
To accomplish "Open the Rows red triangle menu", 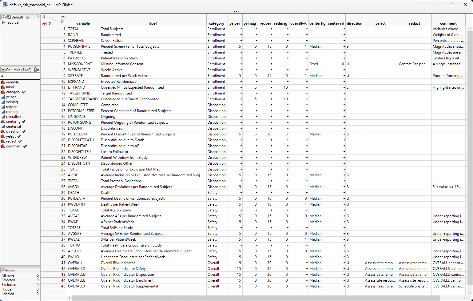I will tap(3, 270).
